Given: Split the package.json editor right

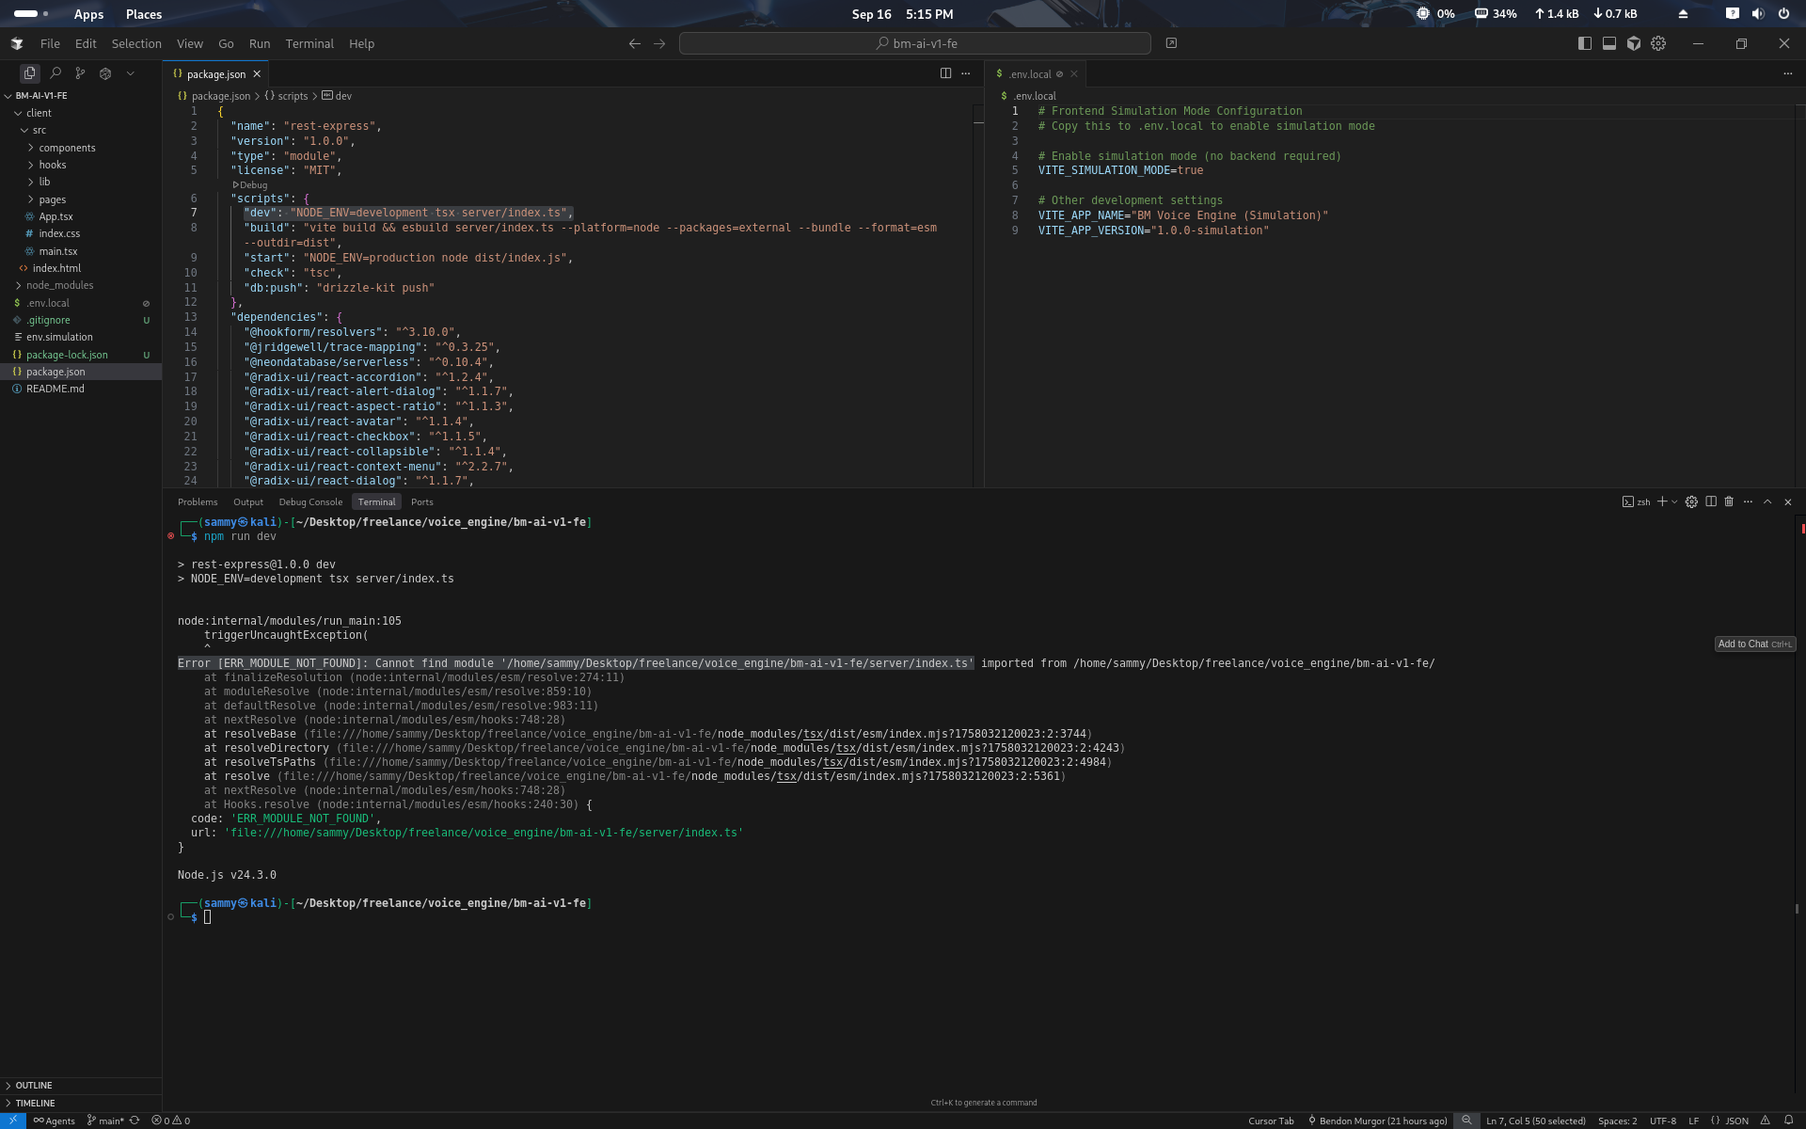Looking at the screenshot, I should pos(945,73).
